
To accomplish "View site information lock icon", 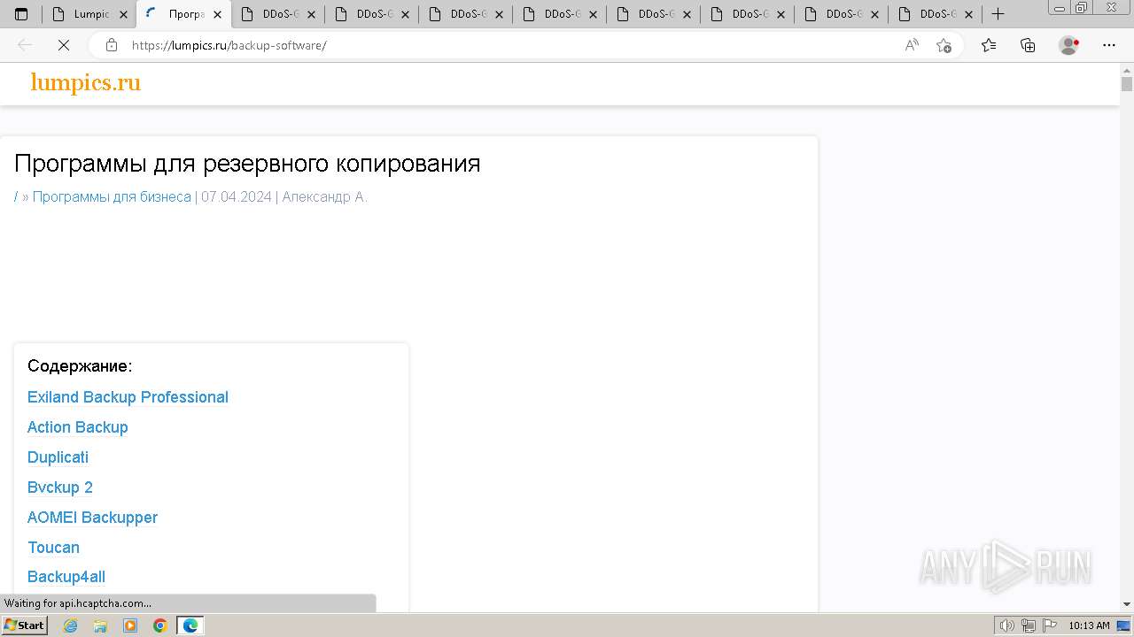I will [112, 45].
